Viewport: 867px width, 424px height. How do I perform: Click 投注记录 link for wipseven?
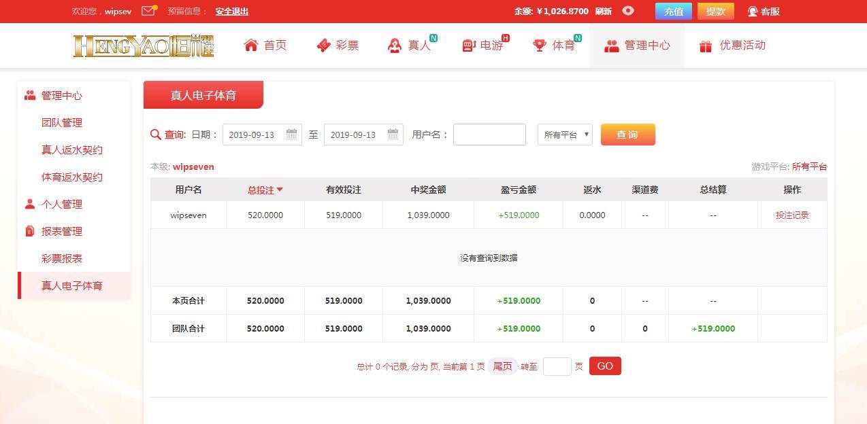pyautogui.click(x=792, y=215)
